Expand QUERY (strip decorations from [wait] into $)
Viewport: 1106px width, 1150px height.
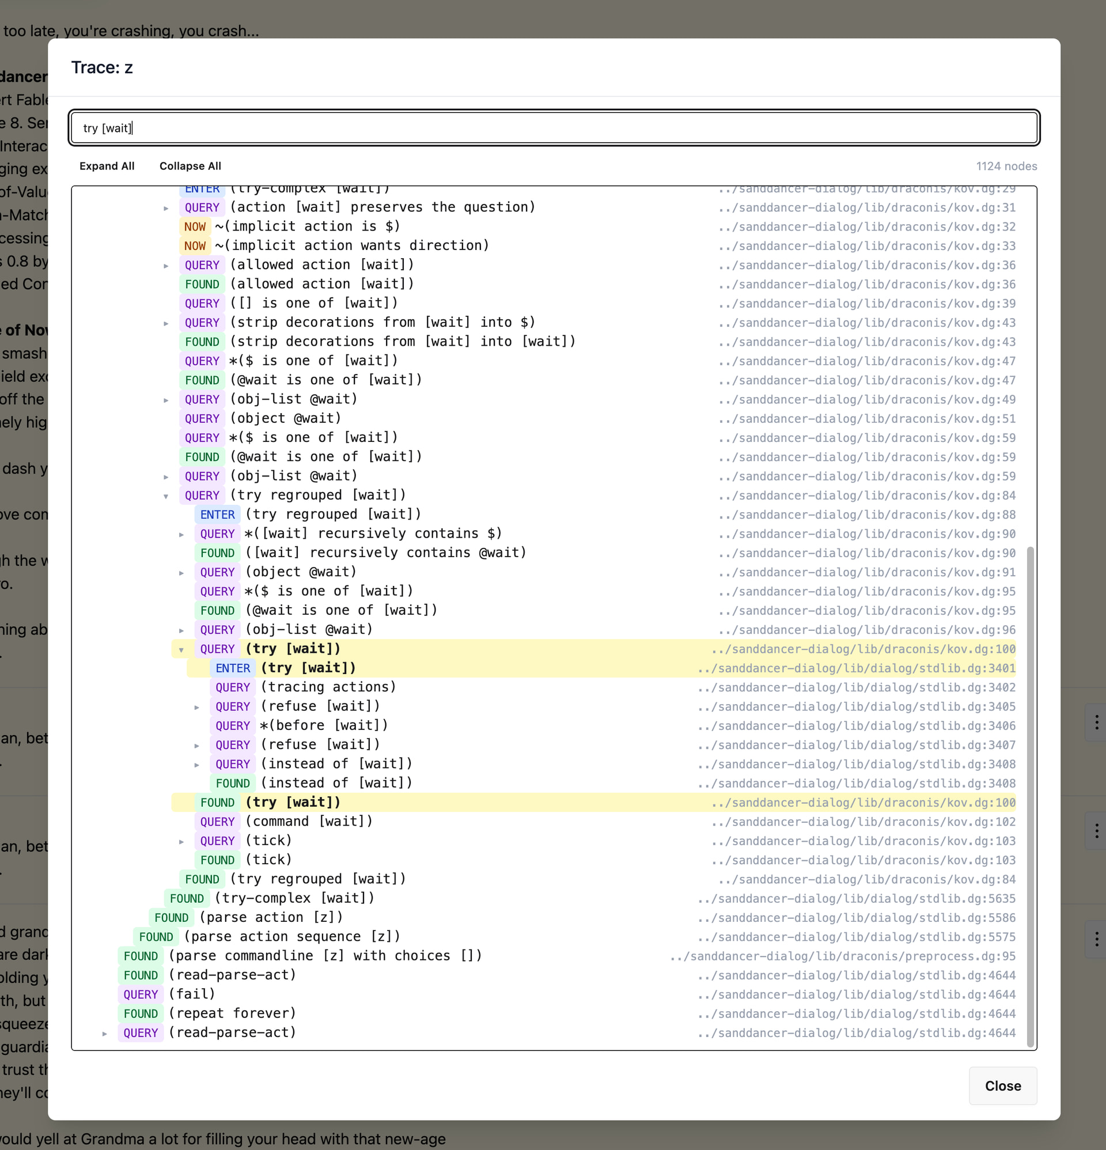pos(166,323)
